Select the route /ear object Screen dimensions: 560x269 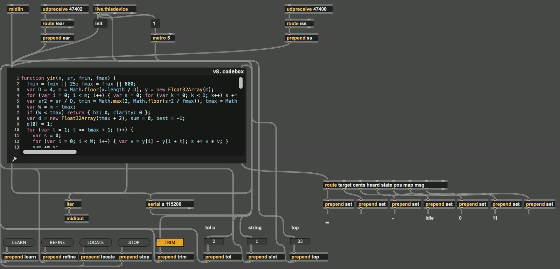click(57, 23)
